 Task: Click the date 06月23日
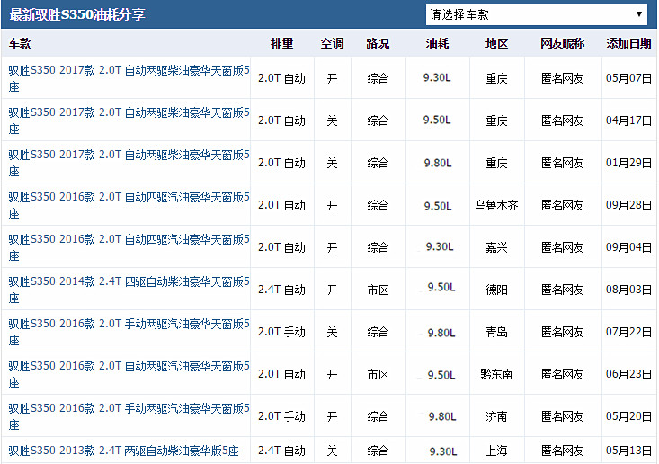tap(628, 374)
